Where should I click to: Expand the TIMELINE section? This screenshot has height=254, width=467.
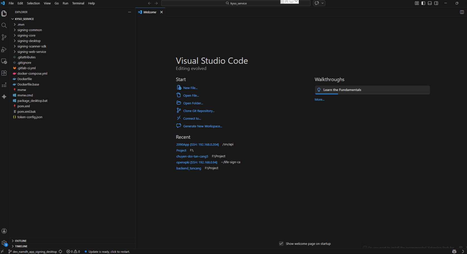pyautogui.click(x=21, y=246)
